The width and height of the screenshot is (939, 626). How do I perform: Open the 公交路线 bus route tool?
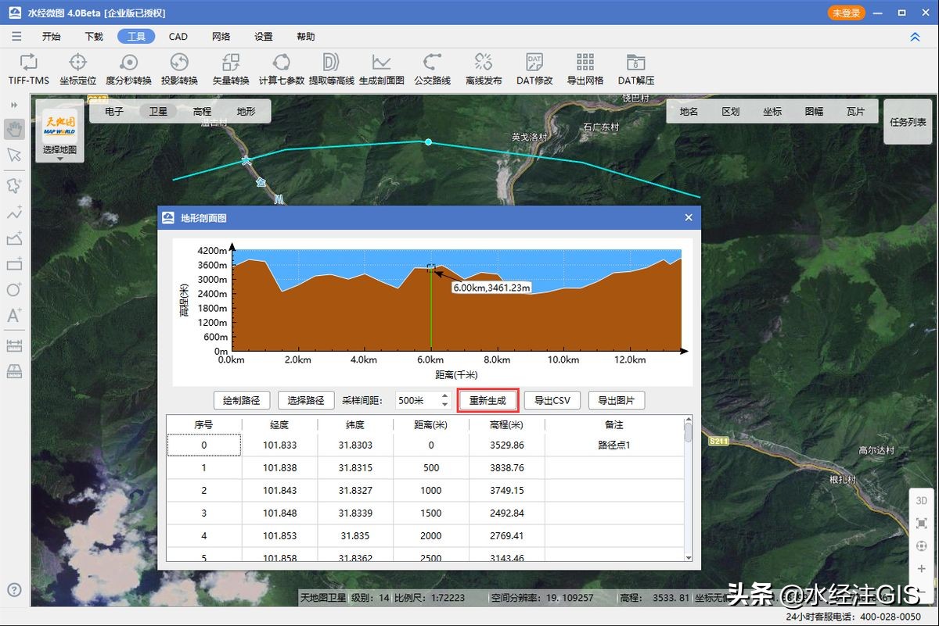pos(432,63)
